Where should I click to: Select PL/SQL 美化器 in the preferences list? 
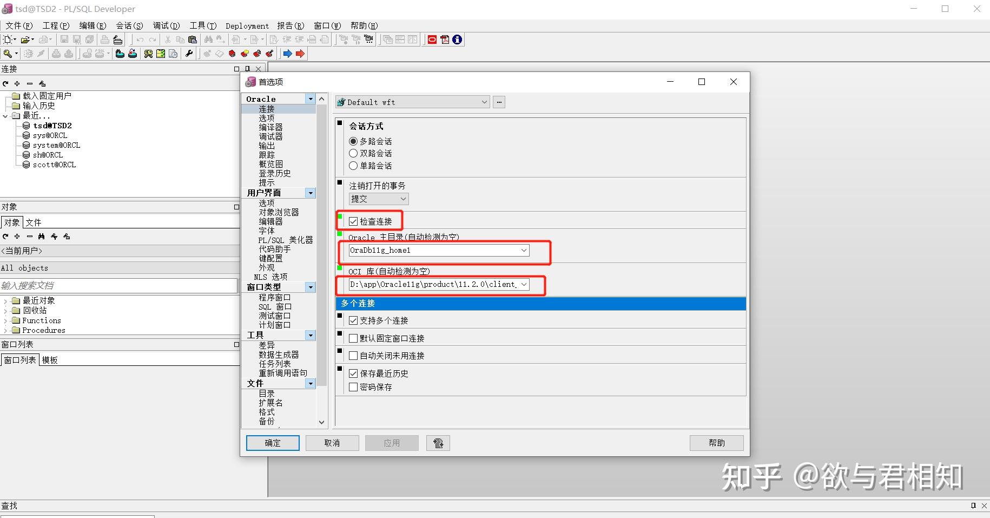tap(286, 240)
